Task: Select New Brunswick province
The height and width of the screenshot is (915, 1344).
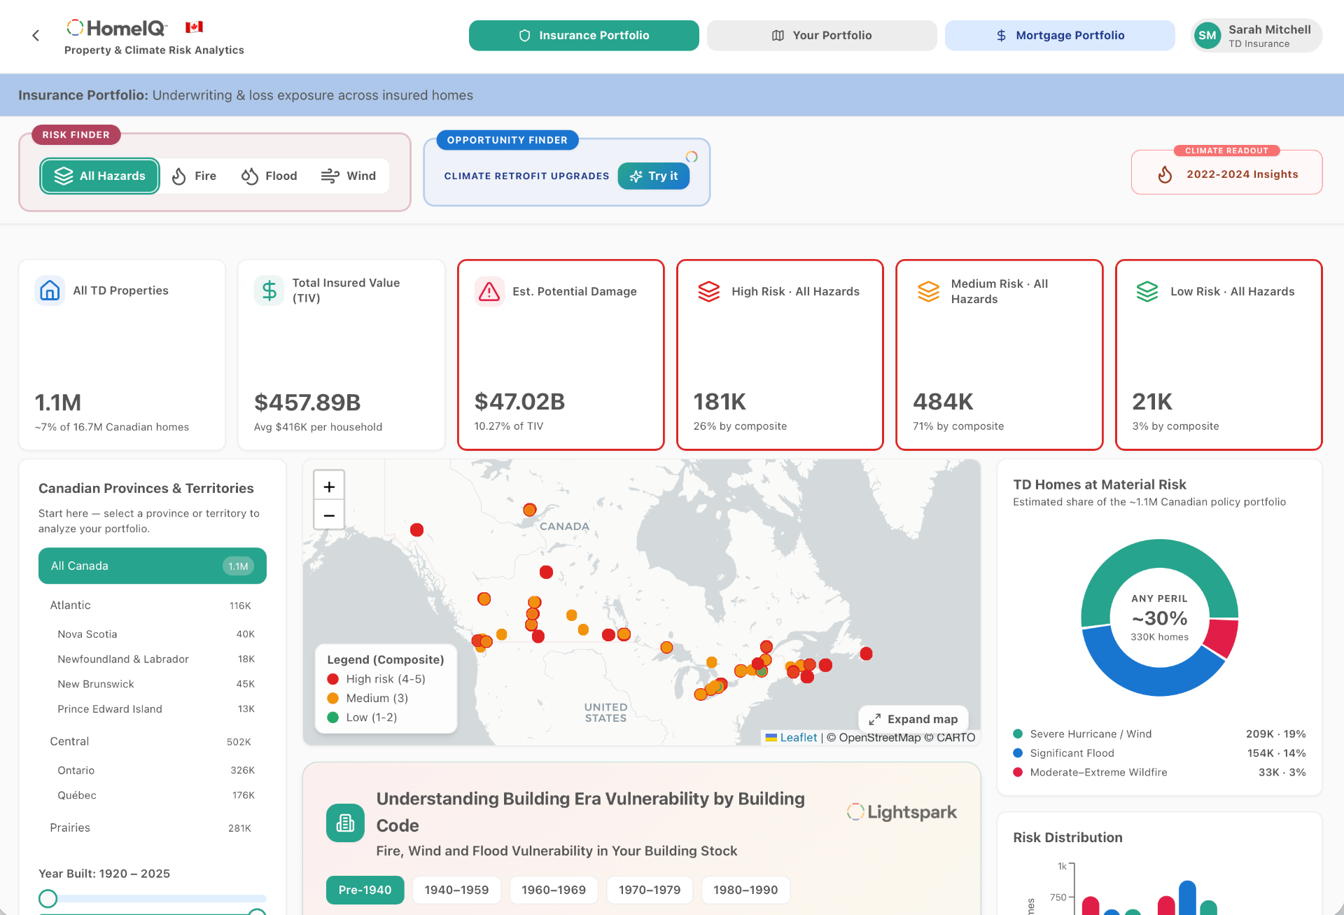Action: point(153,684)
